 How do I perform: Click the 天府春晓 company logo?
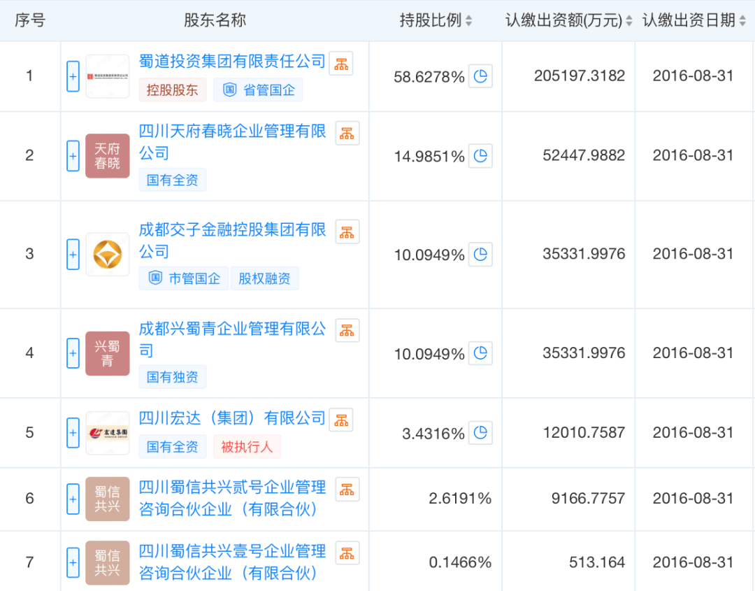tap(107, 156)
